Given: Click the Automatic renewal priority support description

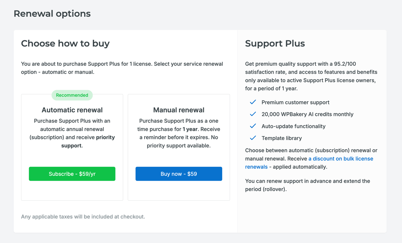Looking at the screenshot, I should click(72, 133).
